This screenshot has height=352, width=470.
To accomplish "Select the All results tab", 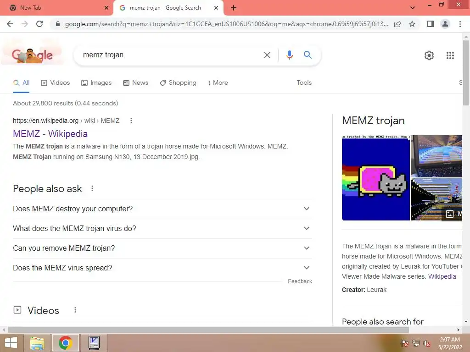I will point(21,82).
